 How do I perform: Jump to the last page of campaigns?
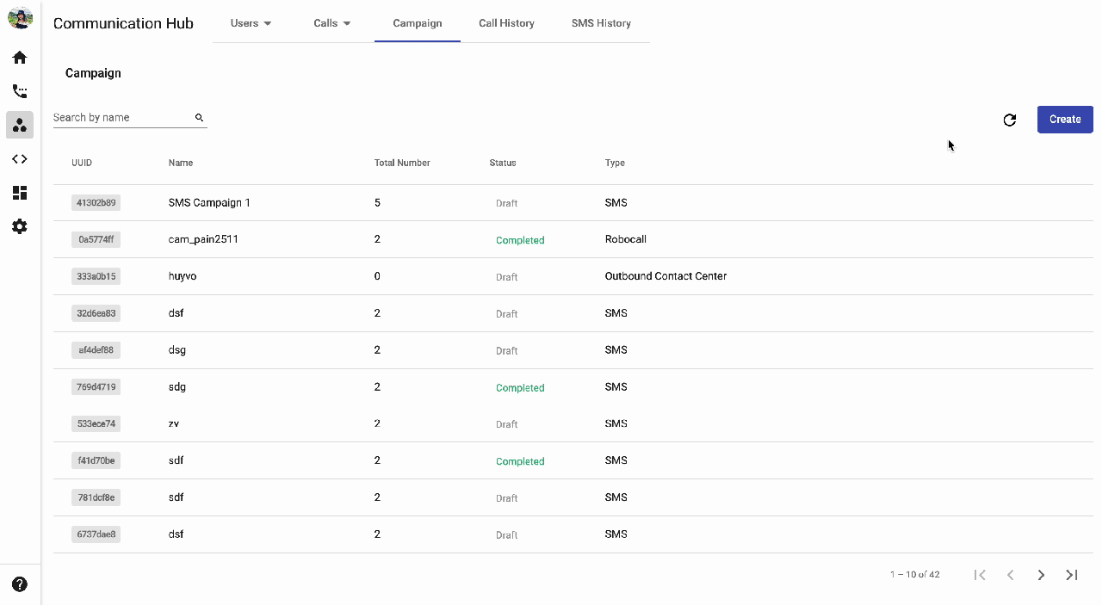click(1072, 575)
